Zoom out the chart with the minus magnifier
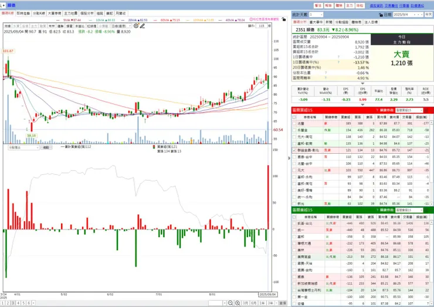Viewport: 434px width, 307px height. [x=230, y=303]
